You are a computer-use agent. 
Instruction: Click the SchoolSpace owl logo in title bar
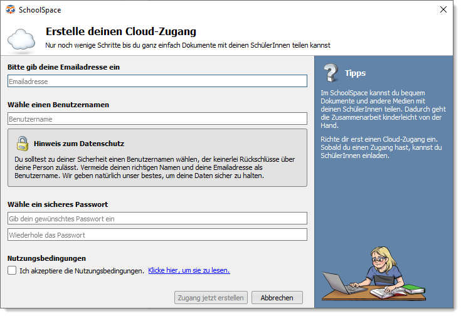pyautogui.click(x=11, y=9)
